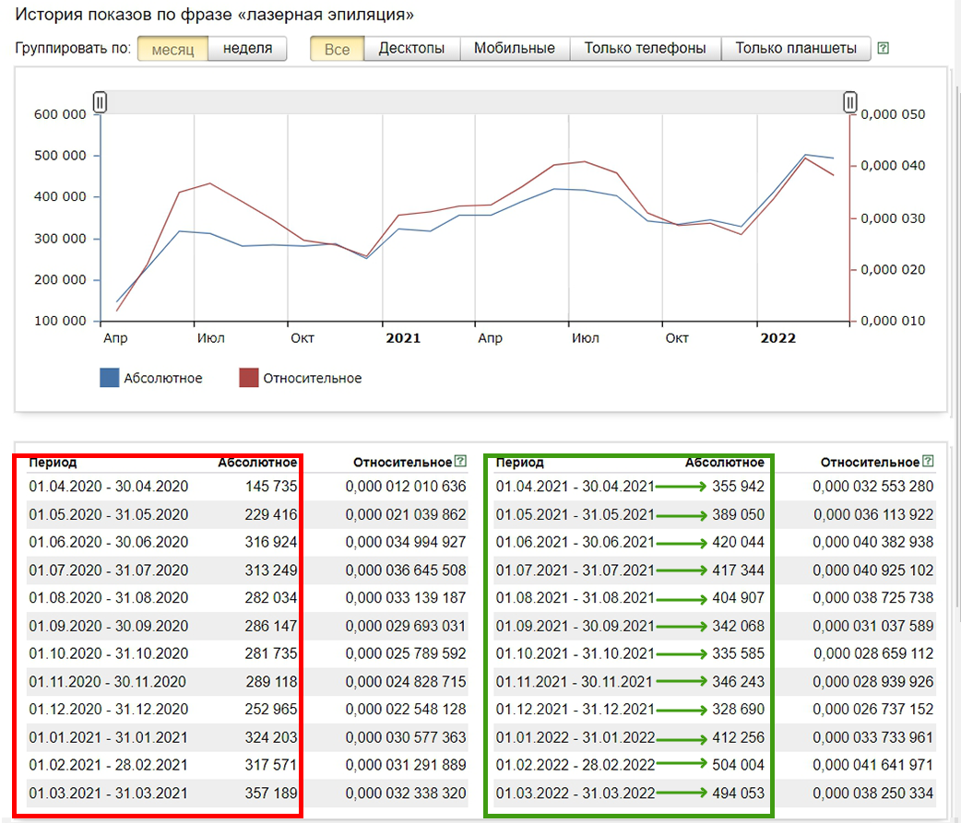Select period 01.11.2020 - 30.11.2020

[109, 682]
